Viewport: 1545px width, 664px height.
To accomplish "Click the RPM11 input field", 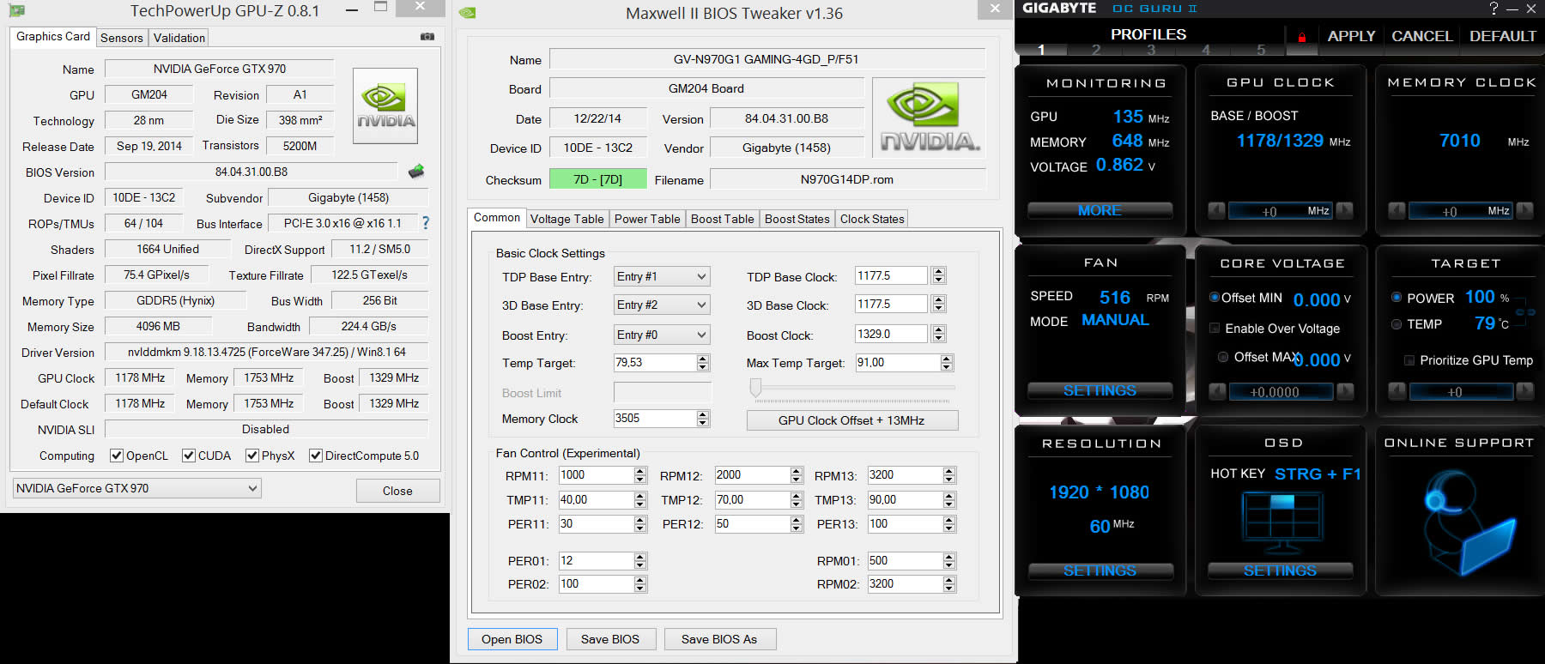I will click(x=596, y=475).
